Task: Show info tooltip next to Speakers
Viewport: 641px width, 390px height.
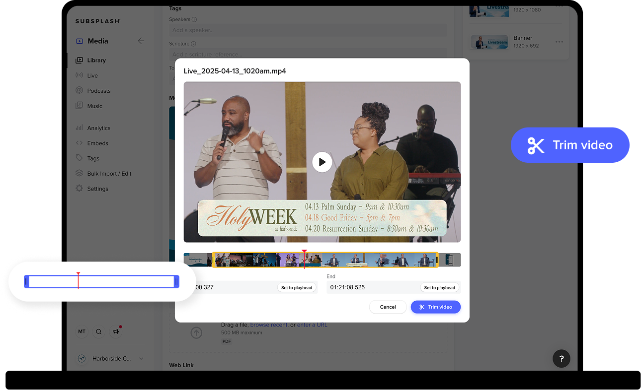Action: 194,20
